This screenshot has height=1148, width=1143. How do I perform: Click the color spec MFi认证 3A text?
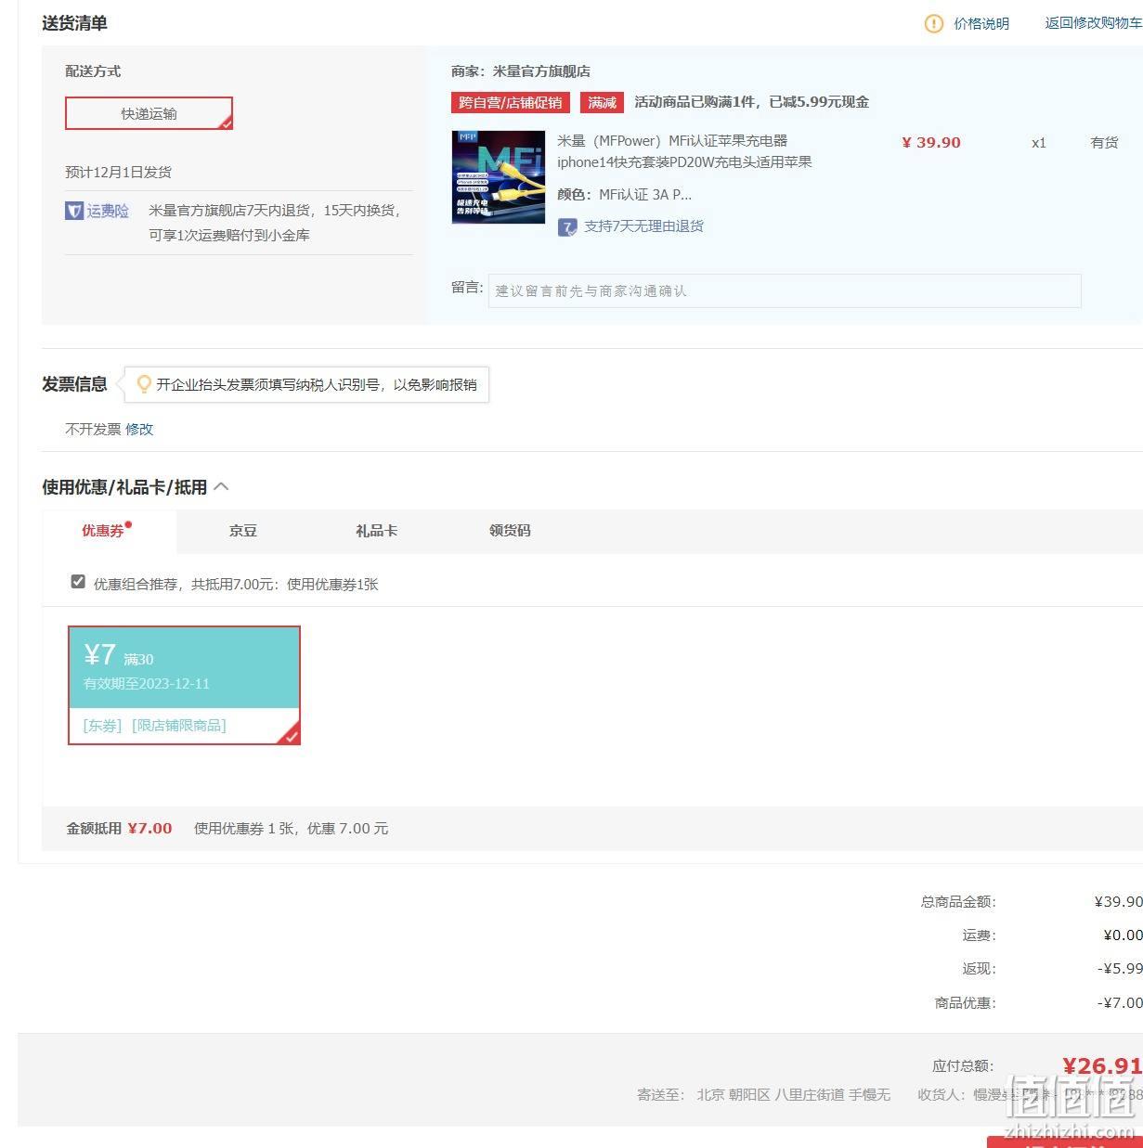[x=645, y=194]
